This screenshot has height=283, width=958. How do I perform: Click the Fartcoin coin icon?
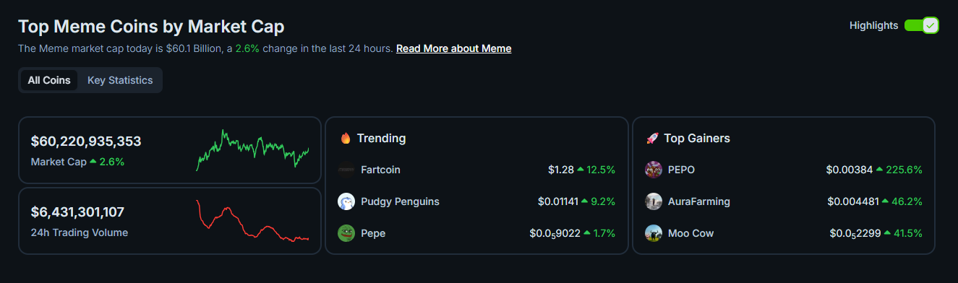346,170
